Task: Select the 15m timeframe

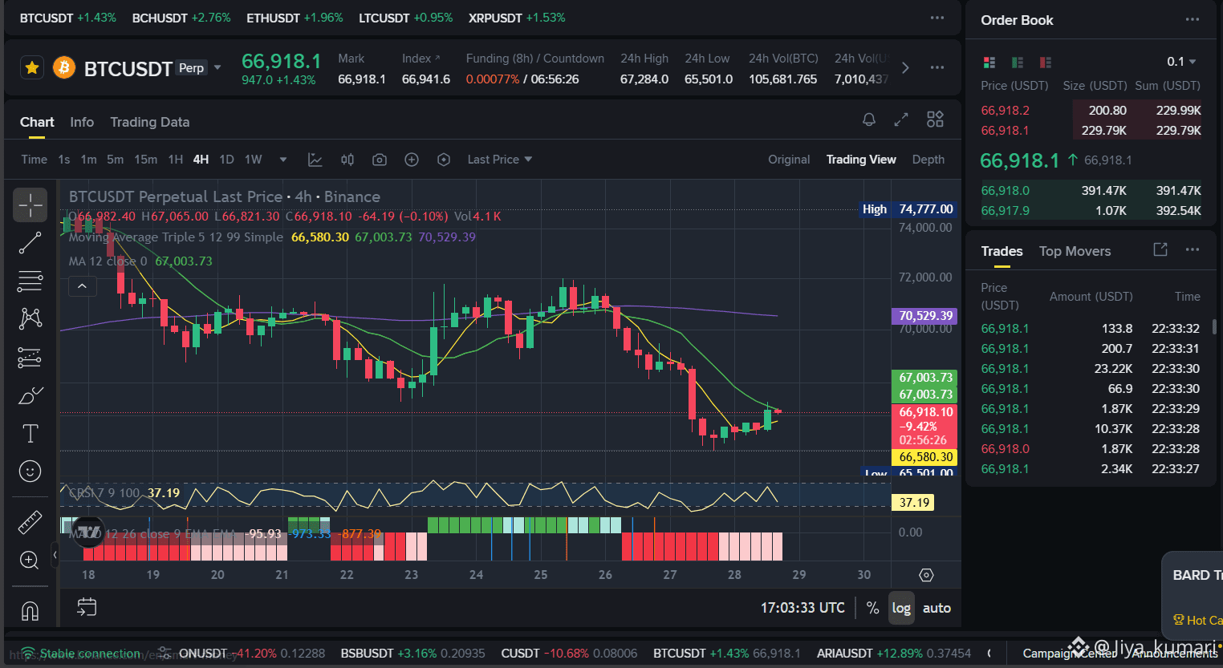Action: point(145,160)
